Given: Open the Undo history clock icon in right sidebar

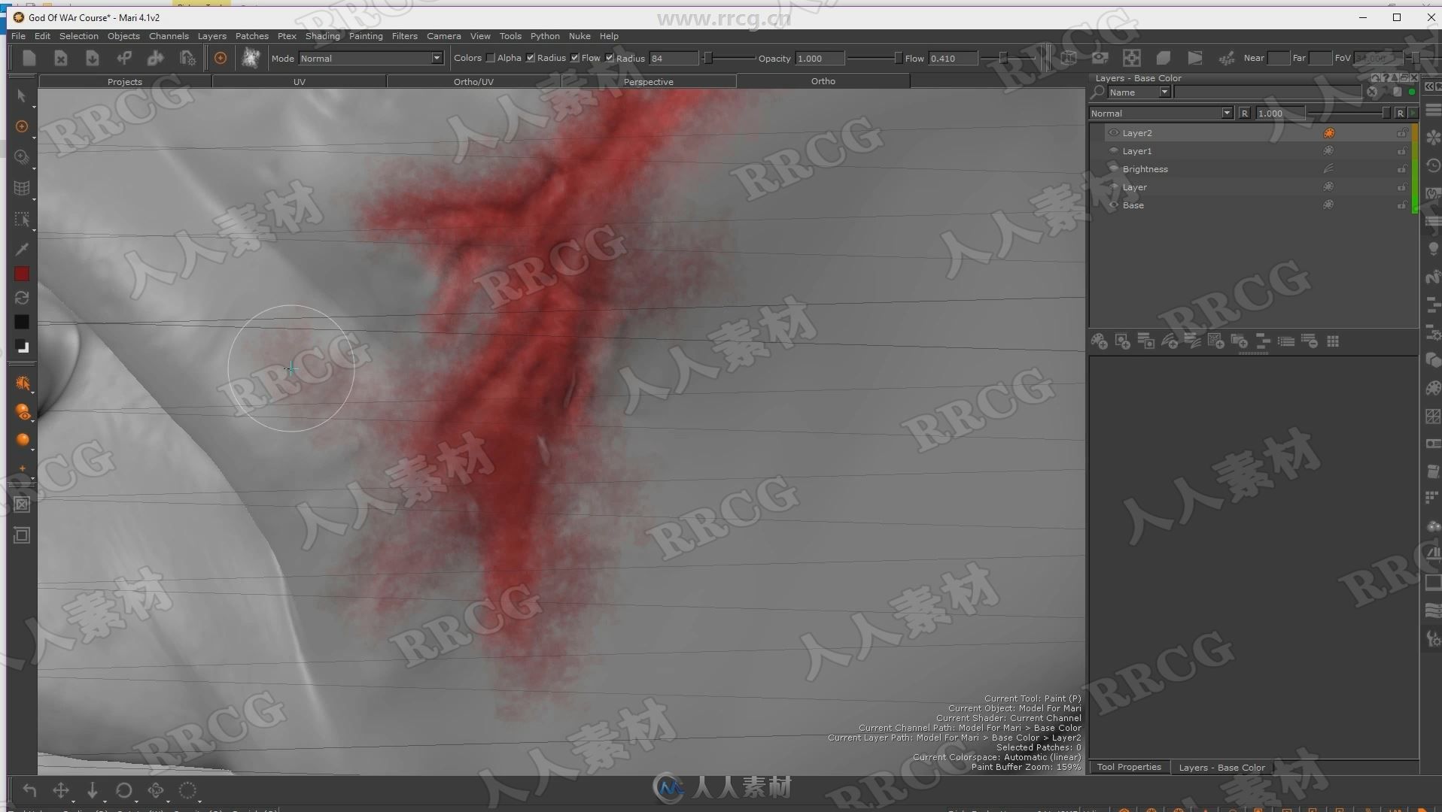Looking at the screenshot, I should [1432, 165].
